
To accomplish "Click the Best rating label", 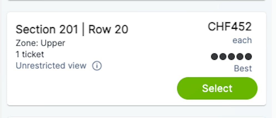I will point(243,68).
